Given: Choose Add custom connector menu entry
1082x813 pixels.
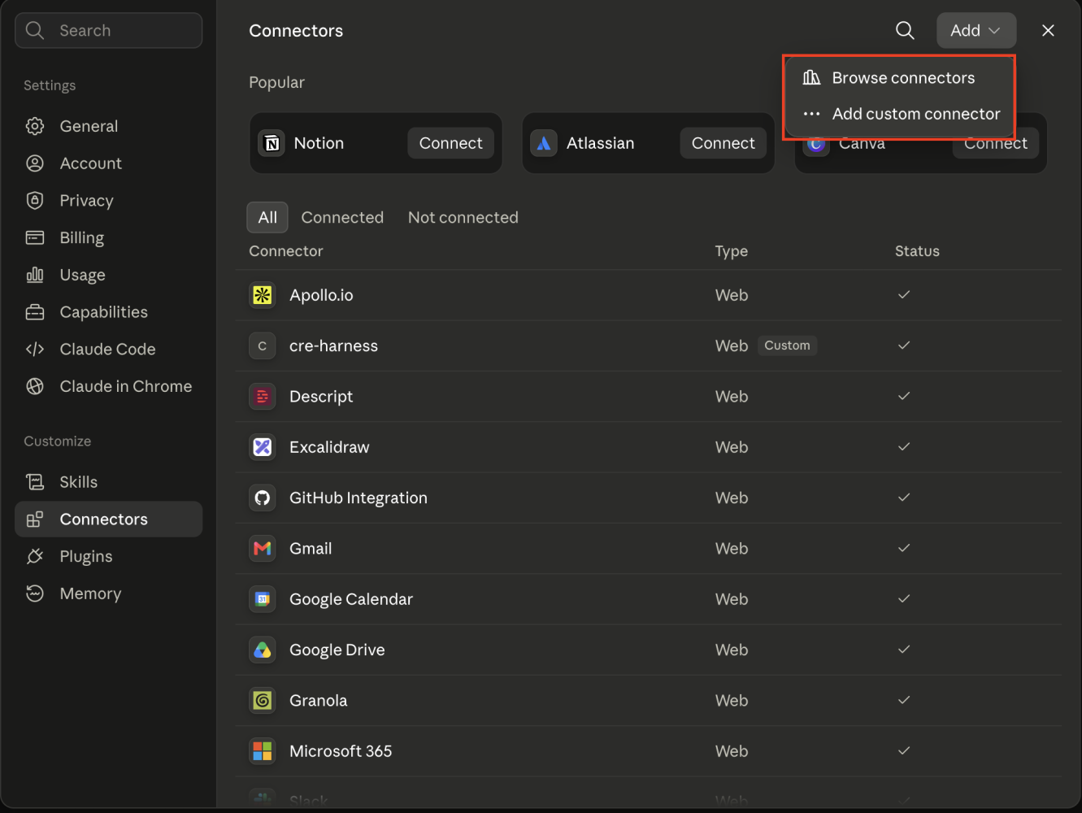Looking at the screenshot, I should (x=900, y=115).
